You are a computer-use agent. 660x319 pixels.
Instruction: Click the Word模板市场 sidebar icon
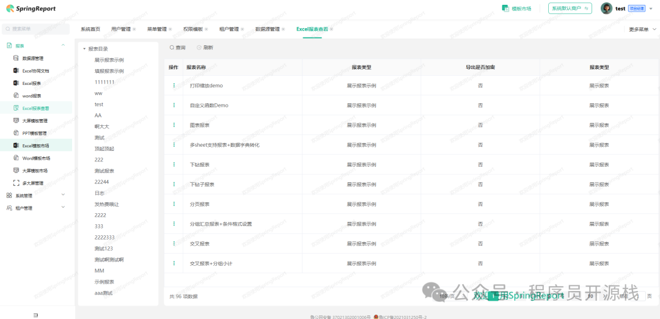pyautogui.click(x=16, y=158)
